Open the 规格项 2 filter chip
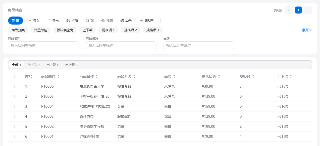The width and height of the screenshot is (320, 146). click(x=131, y=30)
